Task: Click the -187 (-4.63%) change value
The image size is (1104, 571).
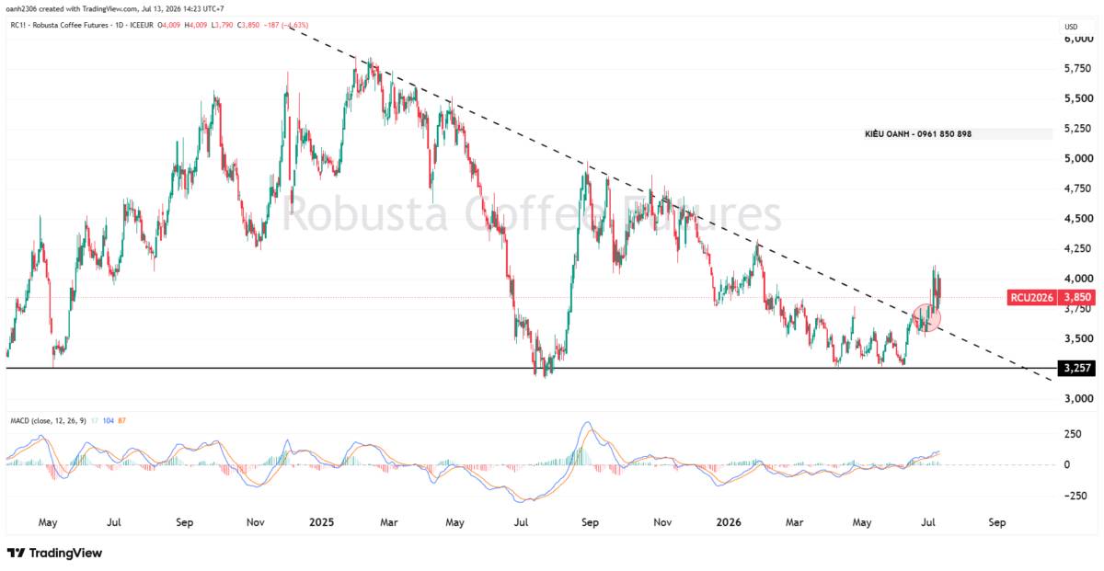Action: 277,26
